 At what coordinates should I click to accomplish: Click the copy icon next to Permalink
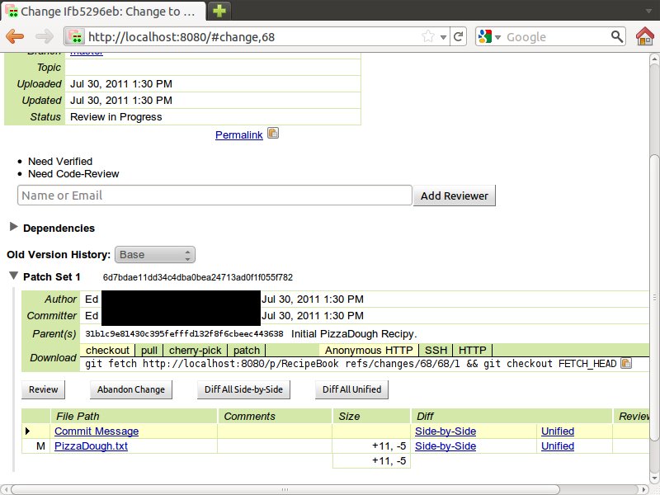273,134
